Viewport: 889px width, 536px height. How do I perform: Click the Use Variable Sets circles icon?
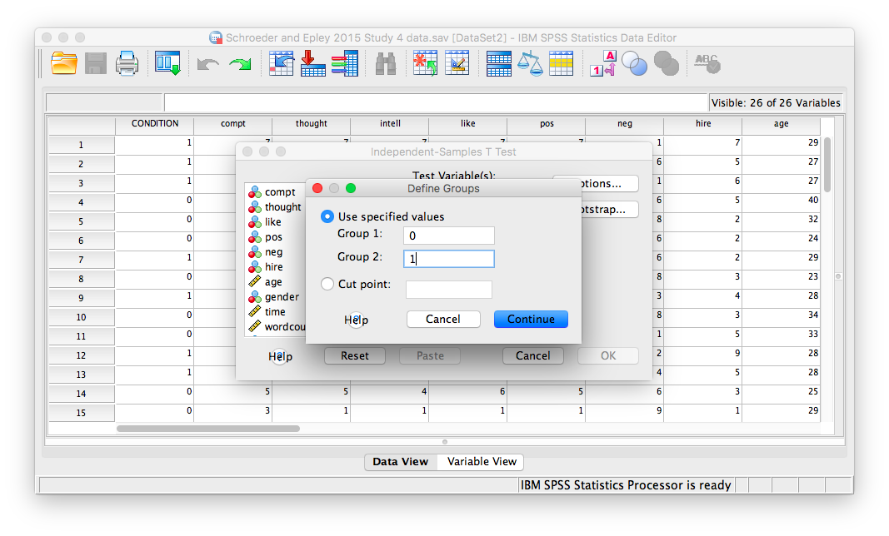pos(634,63)
